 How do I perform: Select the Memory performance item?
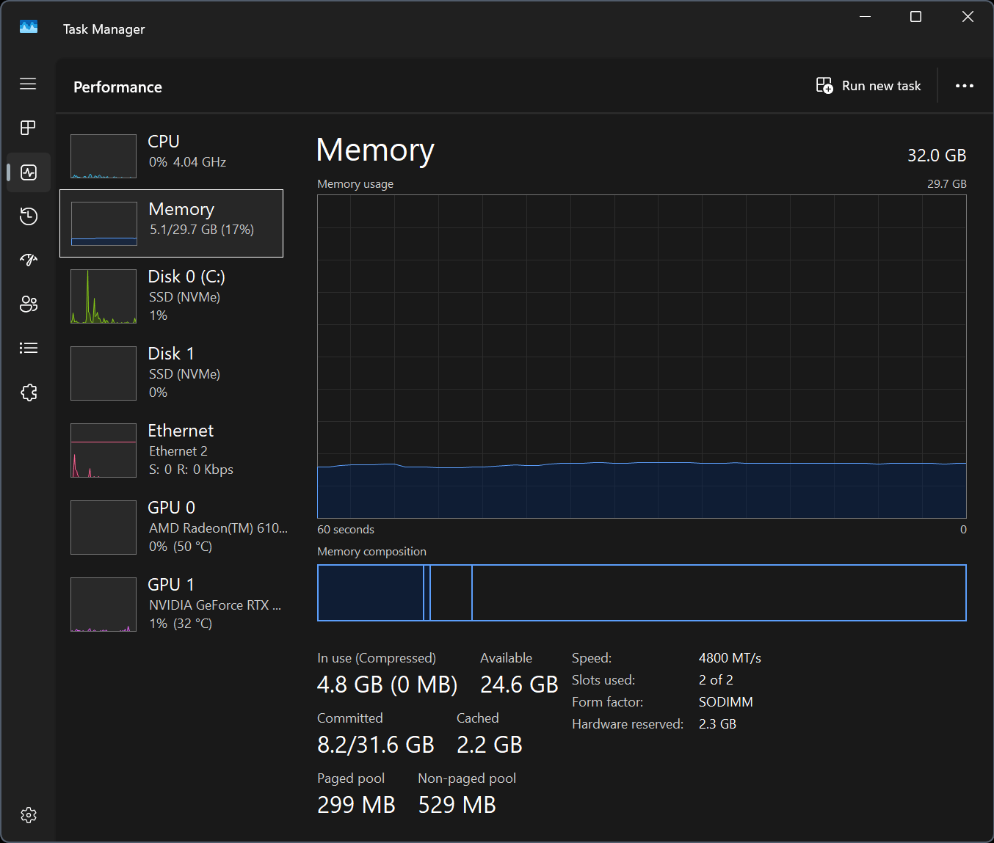pyautogui.click(x=171, y=223)
